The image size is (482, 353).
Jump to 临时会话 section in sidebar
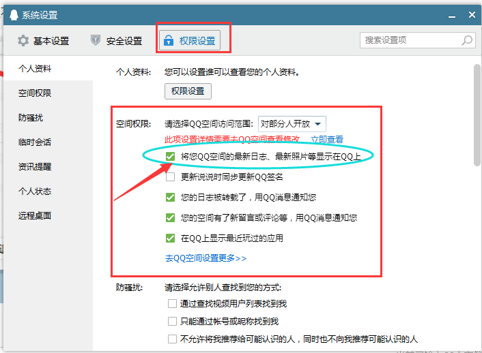35,142
